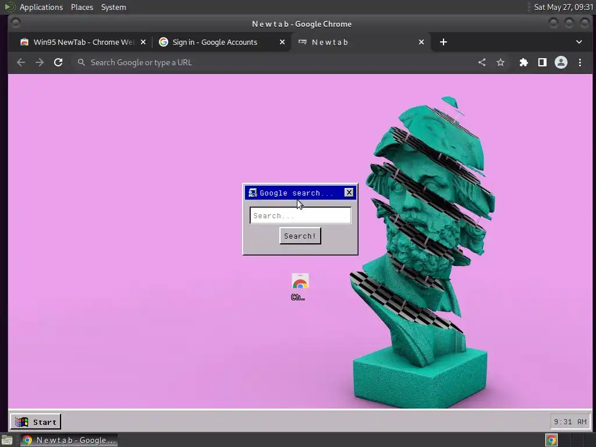This screenshot has height=447, width=596.
Task: Click the share page icon
Action: [x=482, y=62]
